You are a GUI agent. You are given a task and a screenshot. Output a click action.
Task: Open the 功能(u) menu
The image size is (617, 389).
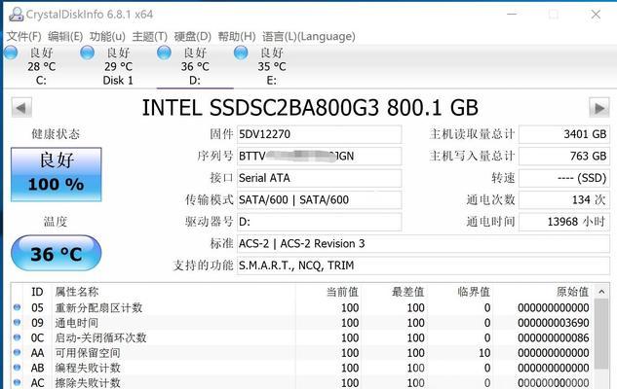[107, 37]
